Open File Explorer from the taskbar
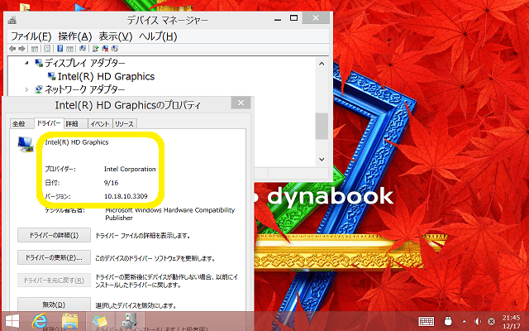 pos(69,321)
